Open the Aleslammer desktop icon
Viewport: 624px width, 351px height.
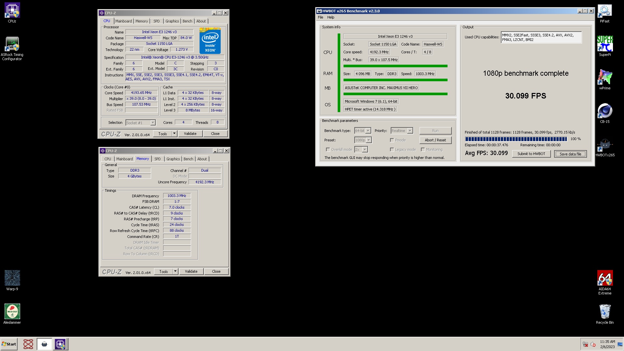coord(12,314)
